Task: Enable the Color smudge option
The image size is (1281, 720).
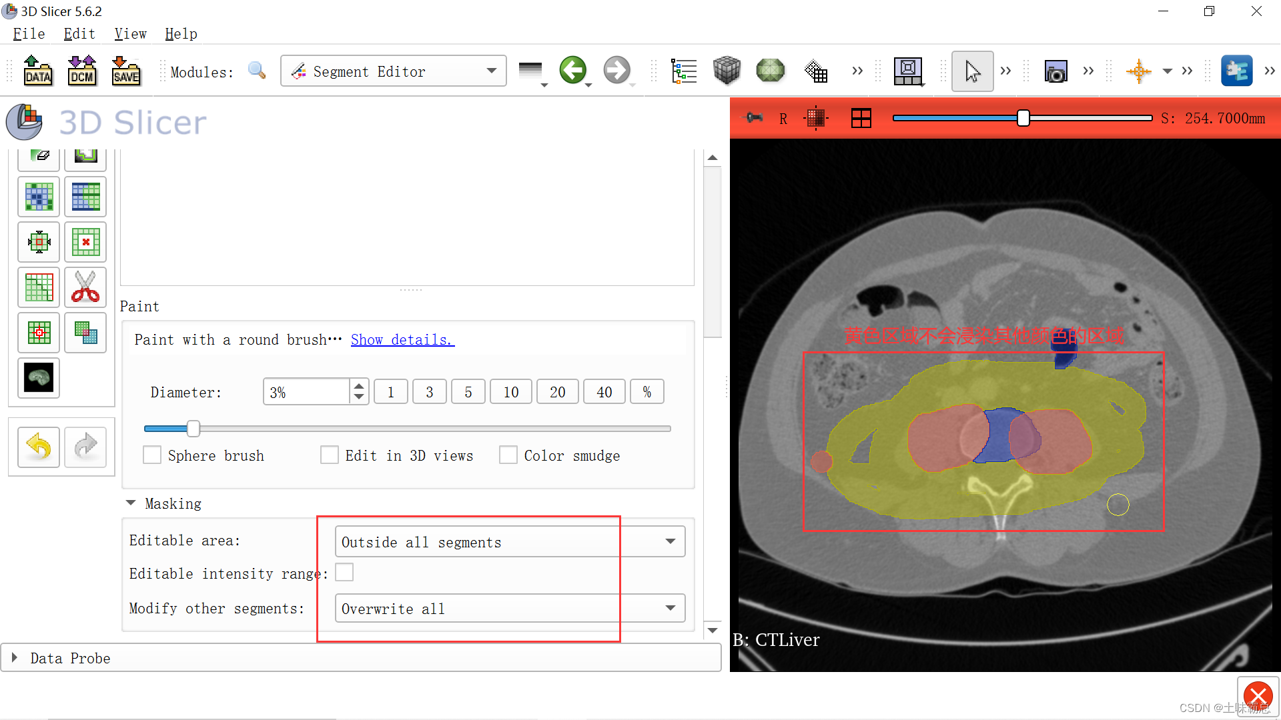Action: pos(508,455)
